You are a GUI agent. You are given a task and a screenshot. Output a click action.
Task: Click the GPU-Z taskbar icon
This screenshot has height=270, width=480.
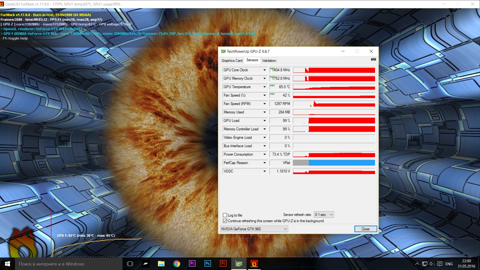[x=239, y=263]
